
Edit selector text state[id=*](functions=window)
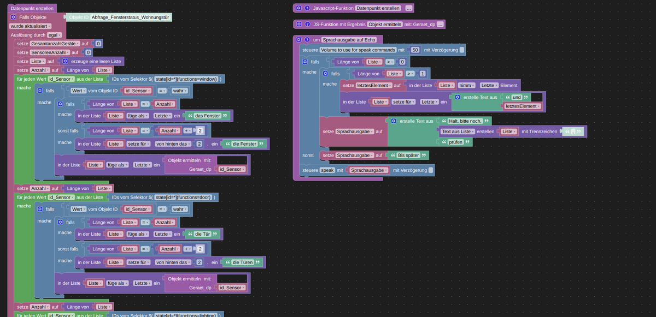click(x=187, y=79)
